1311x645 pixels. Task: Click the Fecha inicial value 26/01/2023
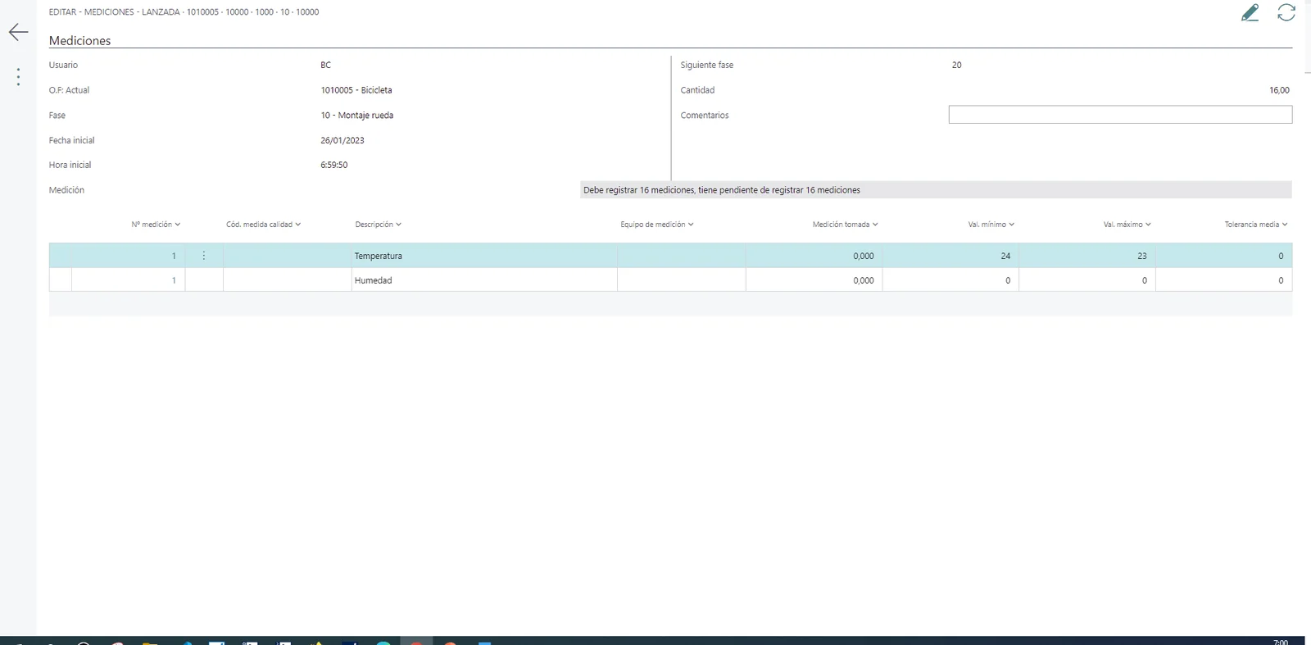[342, 141]
